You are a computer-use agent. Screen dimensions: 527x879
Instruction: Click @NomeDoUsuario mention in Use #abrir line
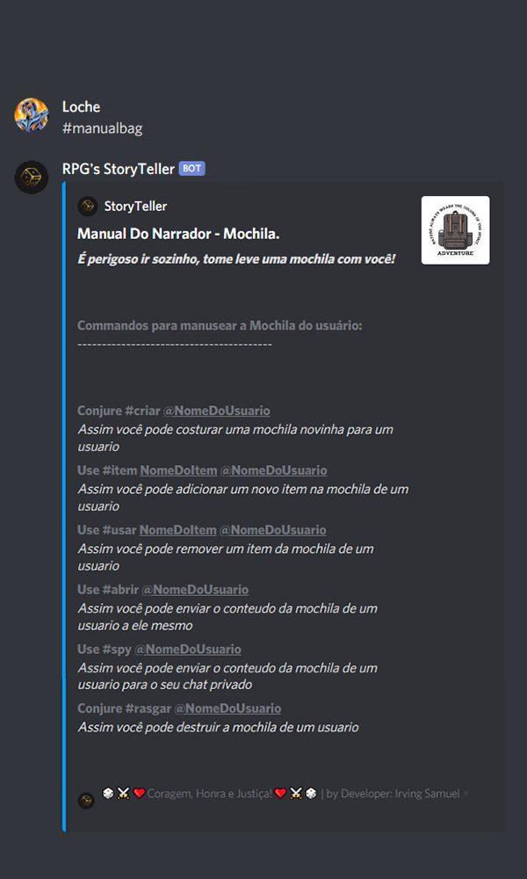pyautogui.click(x=195, y=590)
